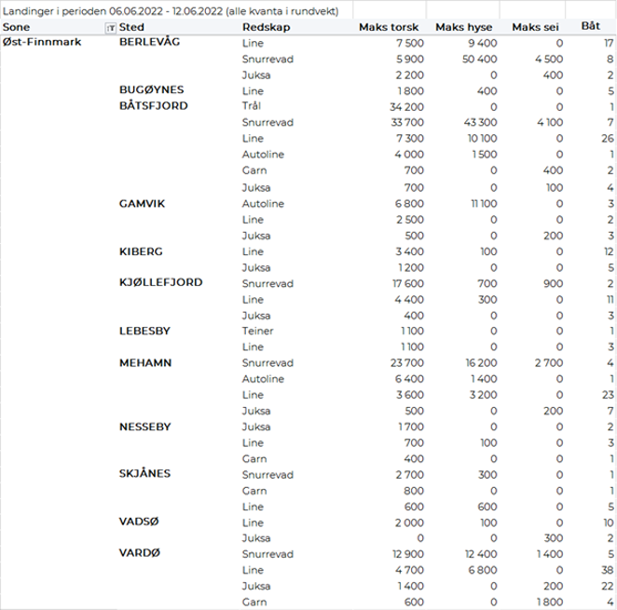Select the BÅTSFJORD place cell
617x610 pixels.
[x=154, y=106]
